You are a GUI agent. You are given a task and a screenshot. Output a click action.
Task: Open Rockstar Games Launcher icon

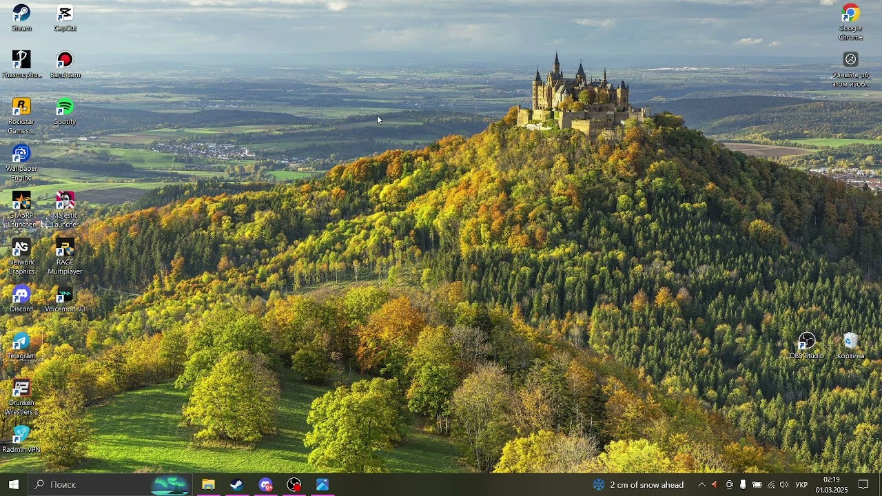point(21,116)
